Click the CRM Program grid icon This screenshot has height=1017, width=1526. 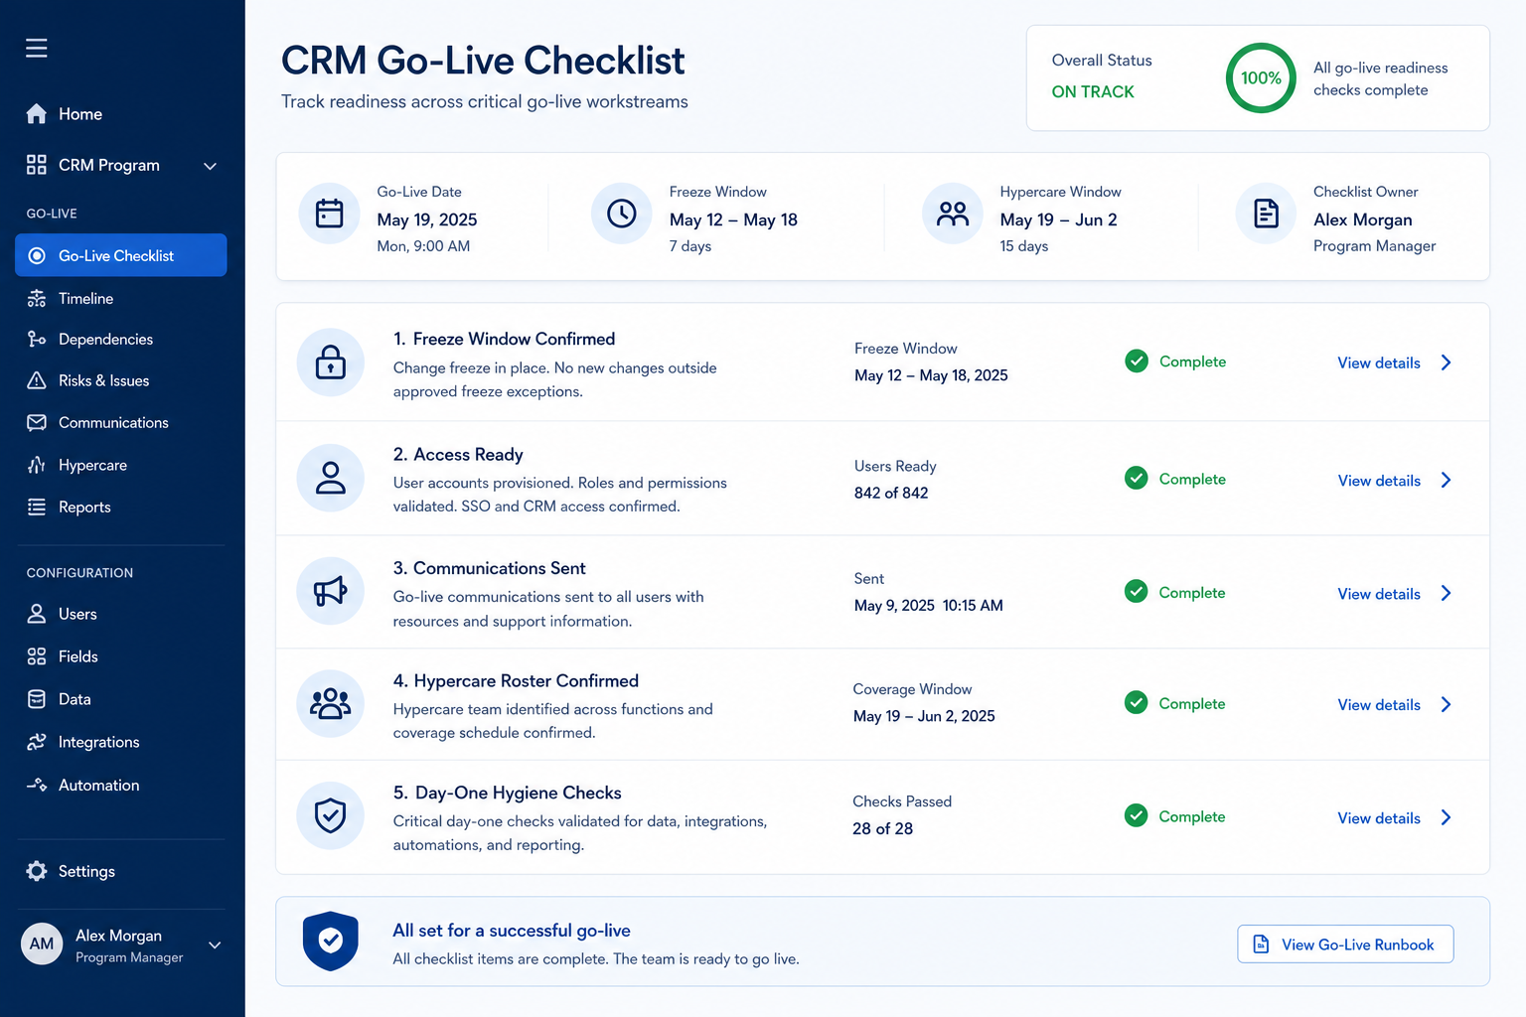pyautogui.click(x=37, y=165)
